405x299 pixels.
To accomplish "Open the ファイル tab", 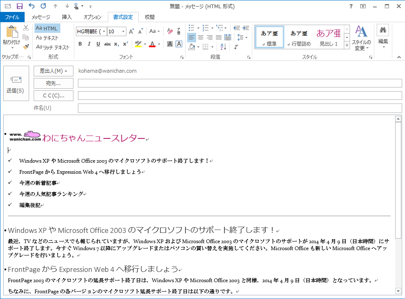I will [x=12, y=17].
